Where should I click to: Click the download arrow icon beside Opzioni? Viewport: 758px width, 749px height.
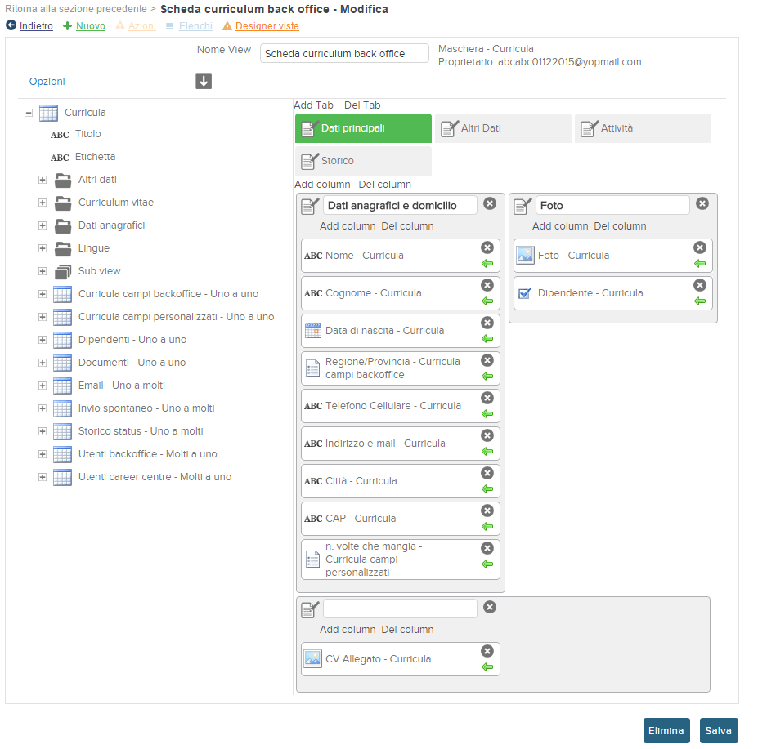point(204,81)
